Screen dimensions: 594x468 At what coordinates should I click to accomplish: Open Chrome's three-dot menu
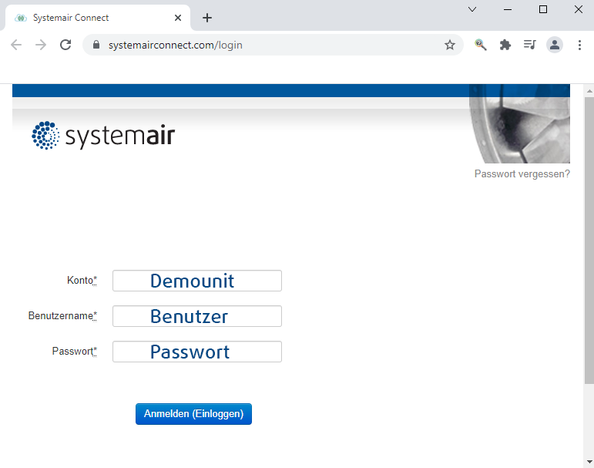(579, 45)
